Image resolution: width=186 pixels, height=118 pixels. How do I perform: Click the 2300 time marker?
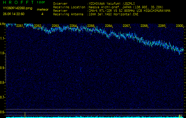coord(179,26)
